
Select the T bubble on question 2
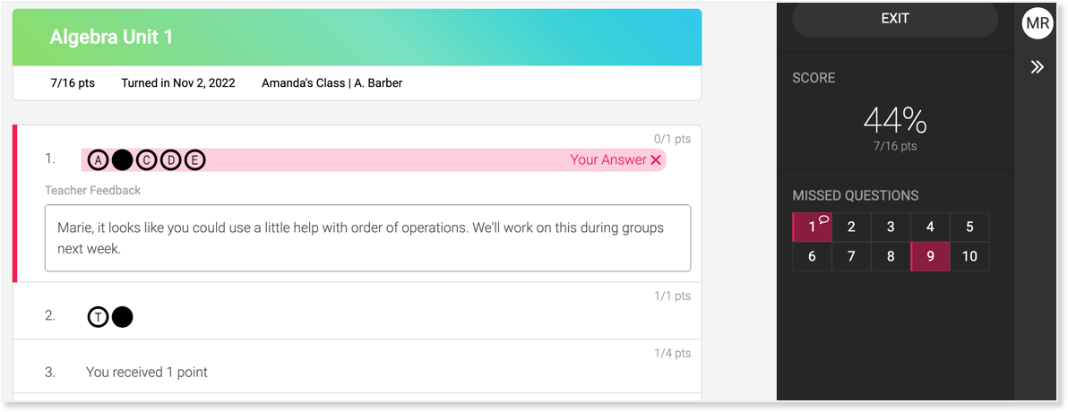coord(98,316)
